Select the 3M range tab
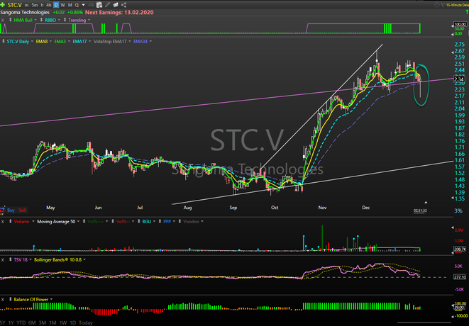Screen dimensions: 469x326 pos(42,322)
